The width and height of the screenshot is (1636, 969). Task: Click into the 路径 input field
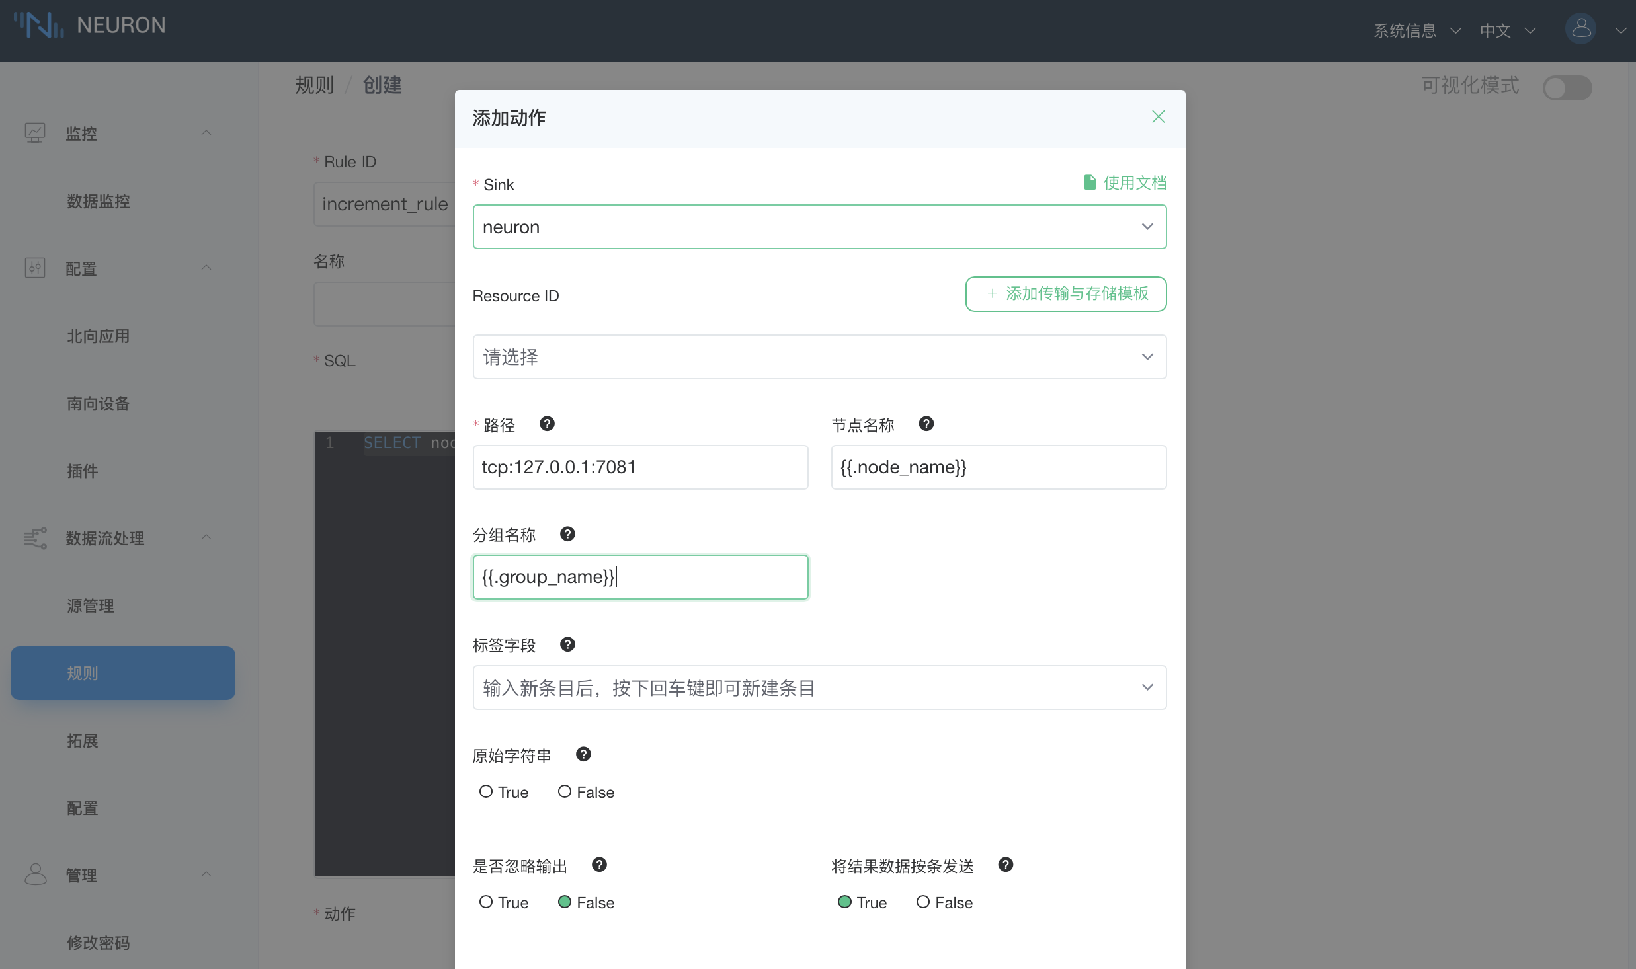(x=640, y=467)
